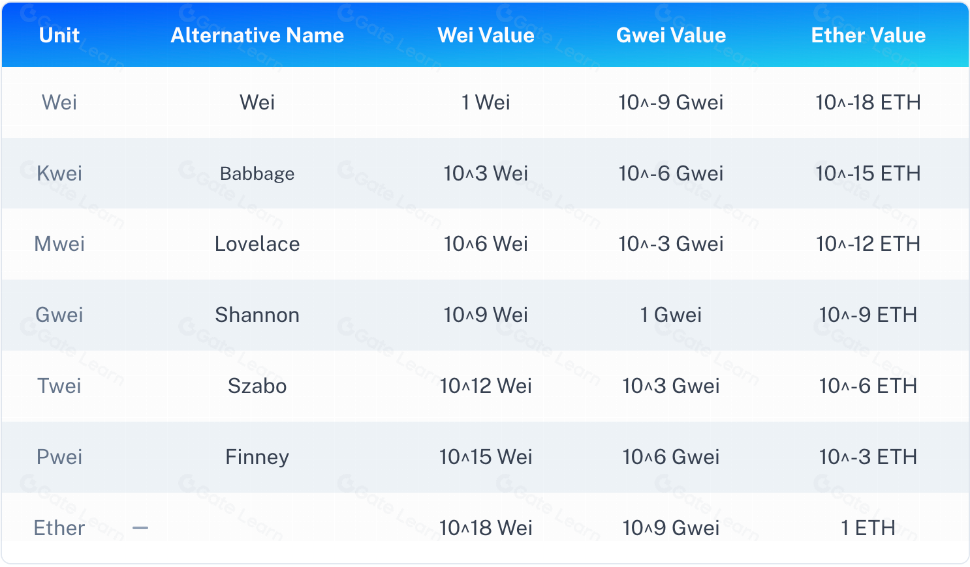Select the Alternative Name column header
Screen dimensions: 970x567
(x=257, y=35)
